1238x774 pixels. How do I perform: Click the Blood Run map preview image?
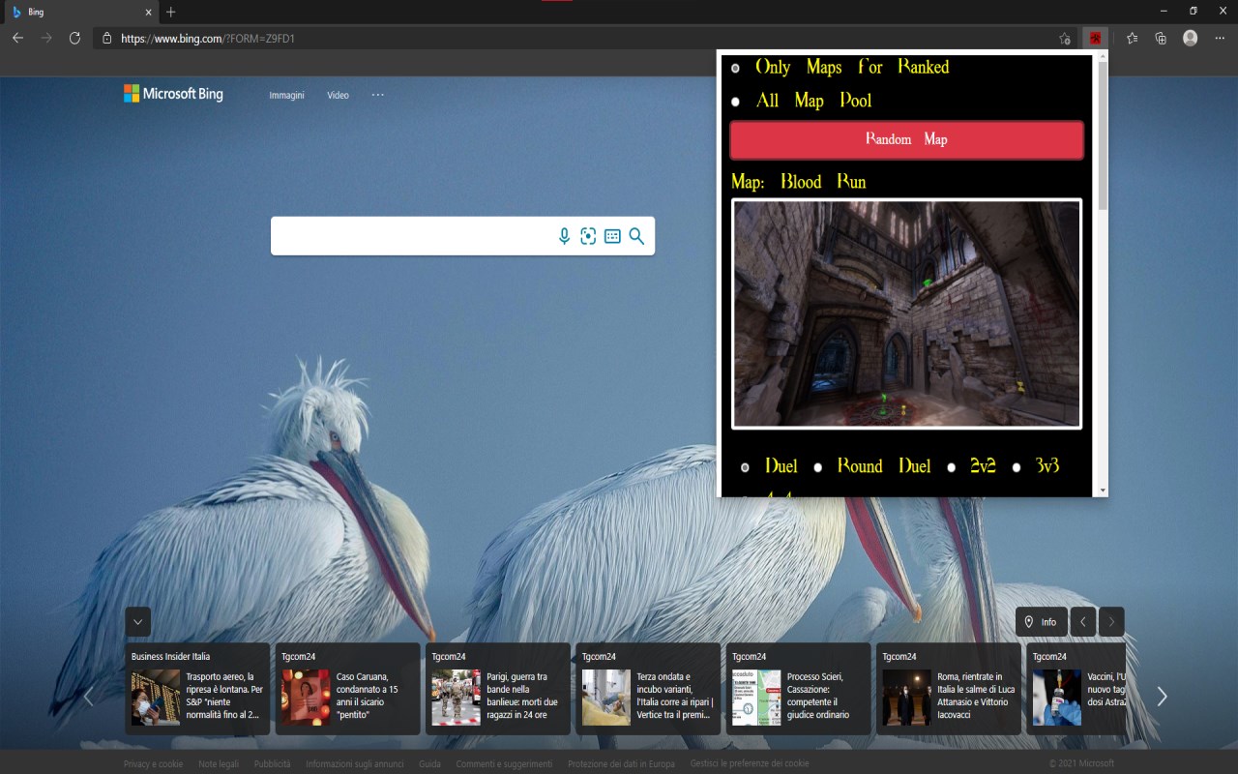906,313
